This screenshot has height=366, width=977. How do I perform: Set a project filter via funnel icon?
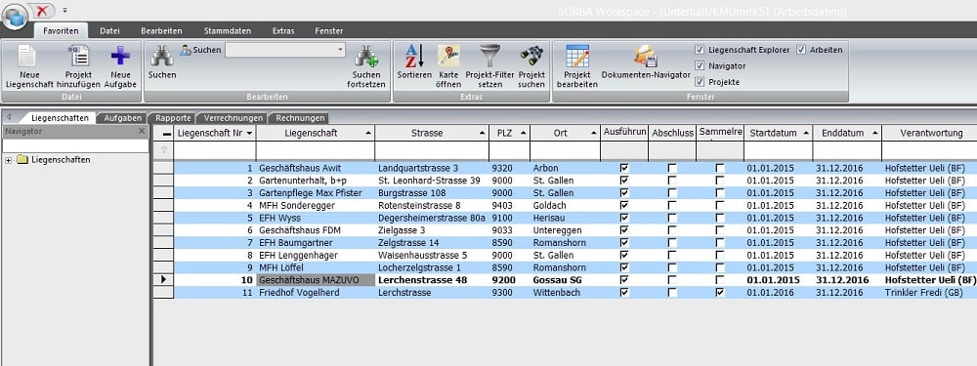coord(489,56)
